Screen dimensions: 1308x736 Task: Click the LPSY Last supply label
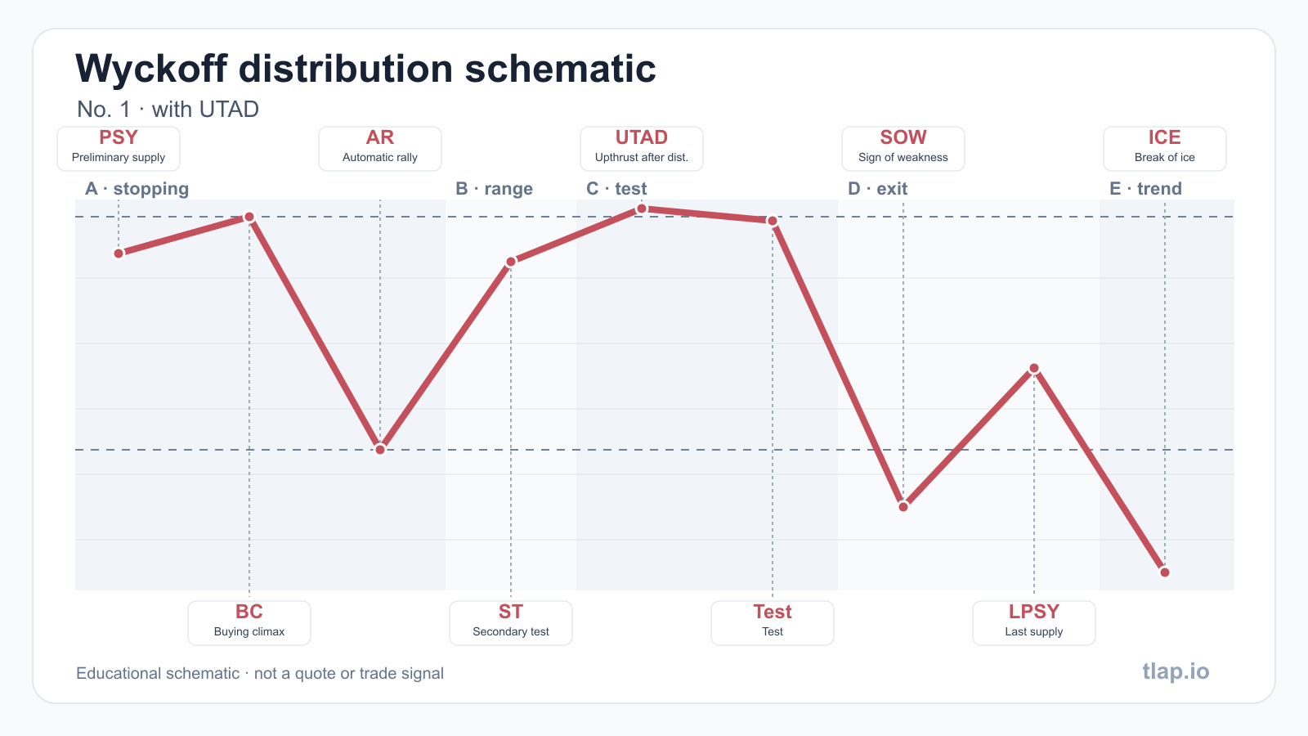point(1034,623)
